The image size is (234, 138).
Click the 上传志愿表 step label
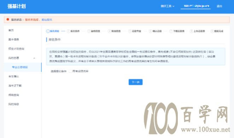(199, 31)
